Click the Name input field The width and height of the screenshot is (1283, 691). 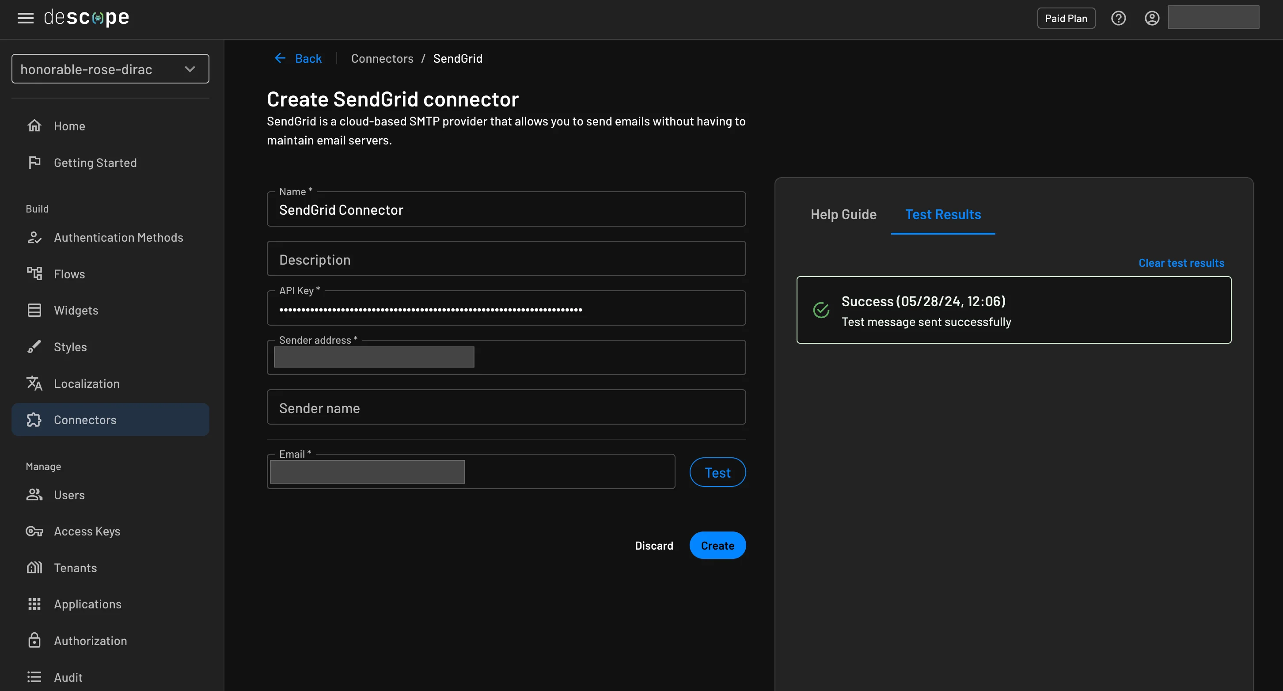(506, 209)
